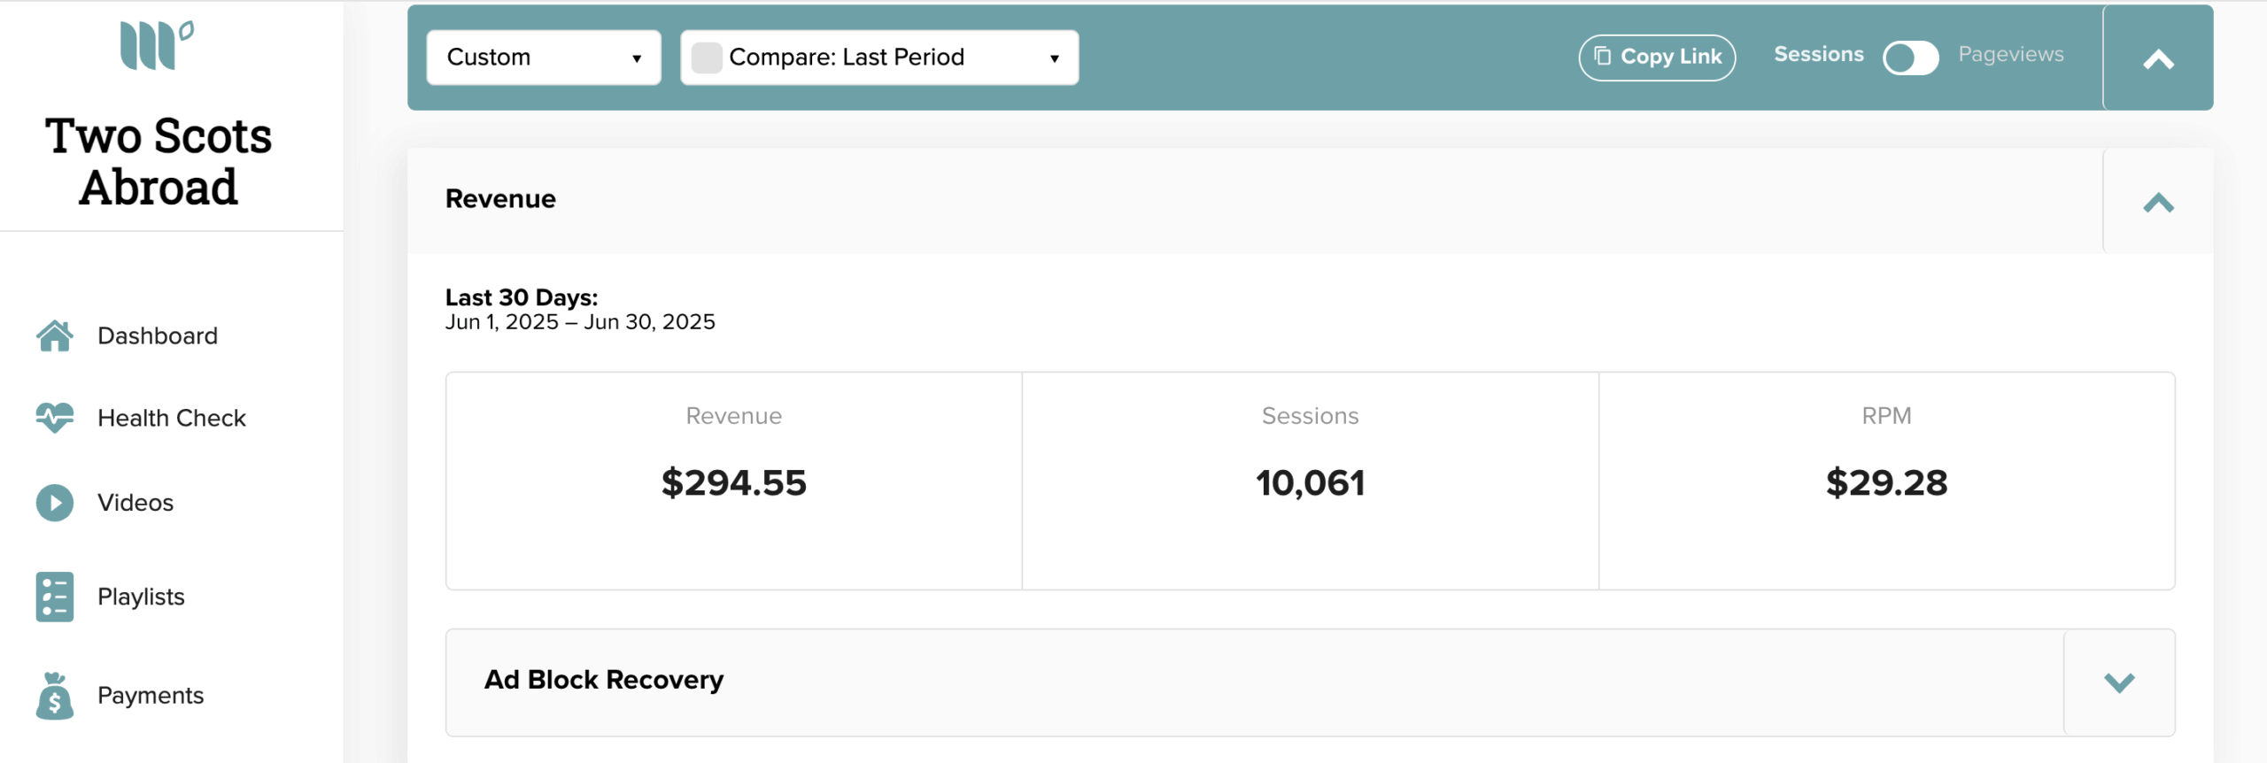This screenshot has height=763, width=2267.
Task: Collapse the Revenue section chevron
Action: pyautogui.click(x=2158, y=203)
